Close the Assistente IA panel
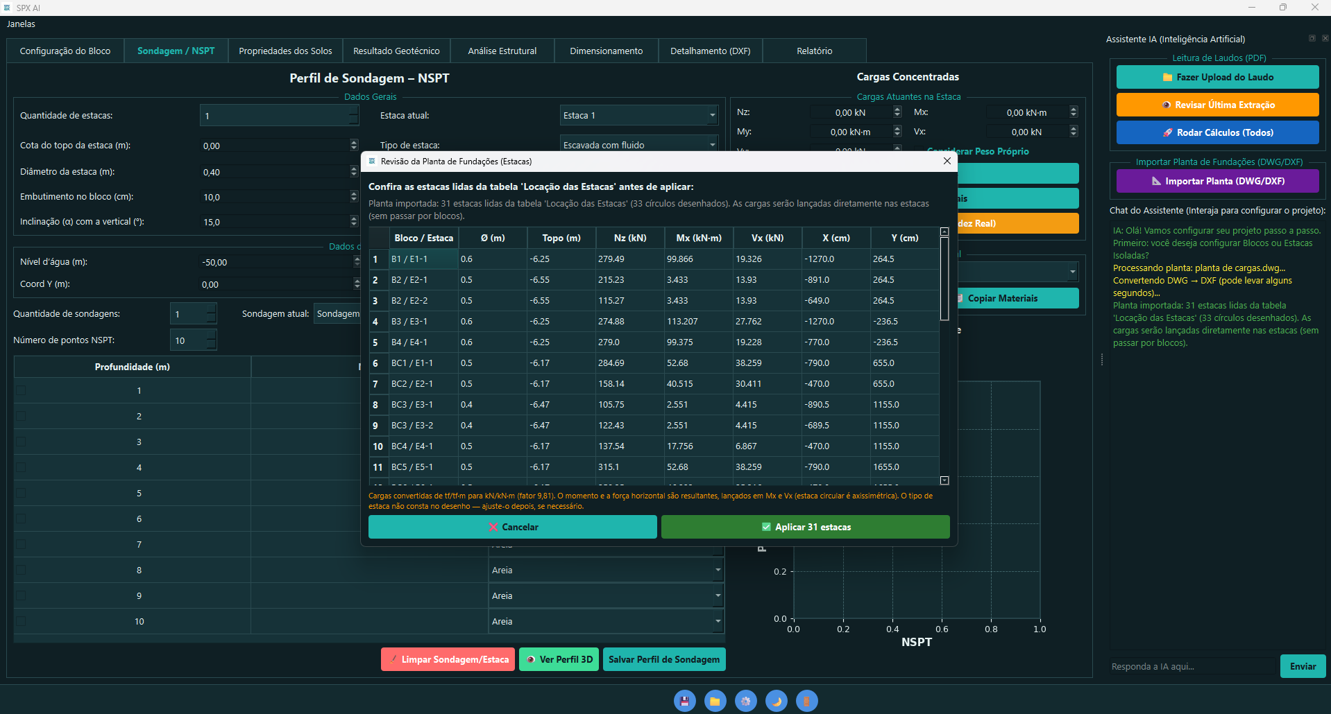The width and height of the screenshot is (1331, 714). click(1324, 38)
